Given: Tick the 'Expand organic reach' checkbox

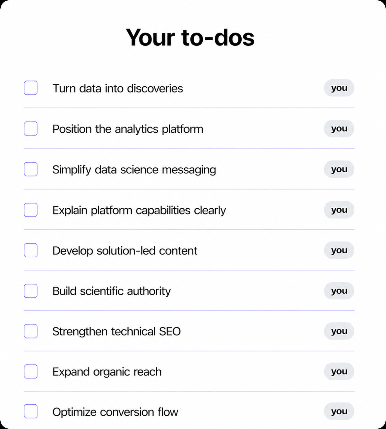Looking at the screenshot, I should [30, 371].
